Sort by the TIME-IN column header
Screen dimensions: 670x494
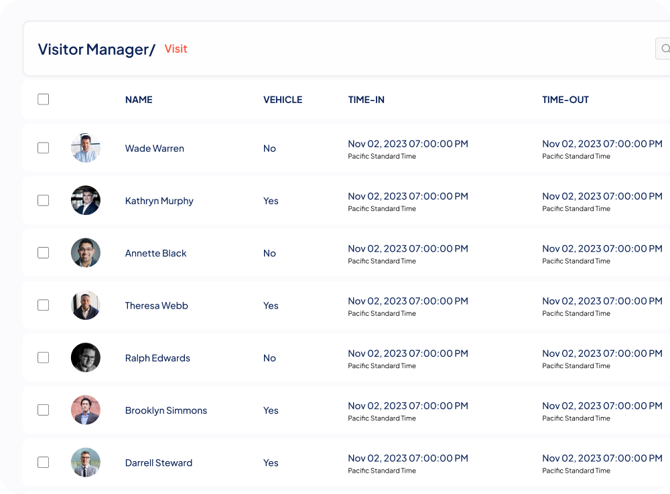[x=366, y=100]
